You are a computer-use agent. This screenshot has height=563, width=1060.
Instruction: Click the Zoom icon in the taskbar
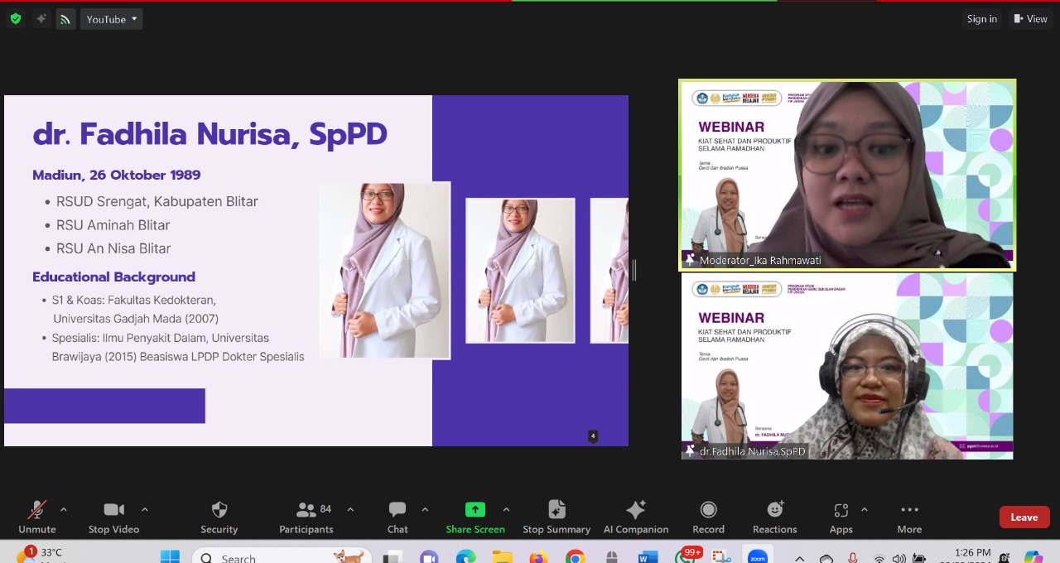coord(758,557)
